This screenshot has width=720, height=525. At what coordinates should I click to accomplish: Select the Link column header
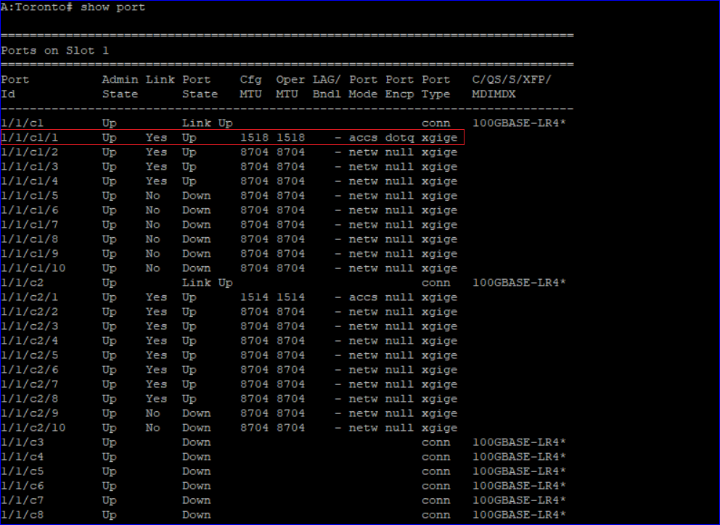[160, 79]
